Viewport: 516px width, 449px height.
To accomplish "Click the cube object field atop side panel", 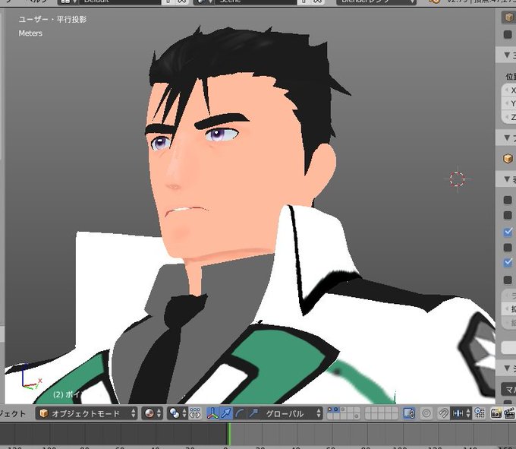I will click(x=508, y=17).
